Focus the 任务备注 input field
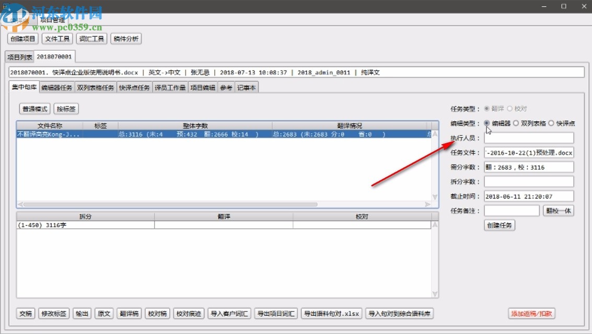Viewport: 592px width, 334px height. coord(512,211)
